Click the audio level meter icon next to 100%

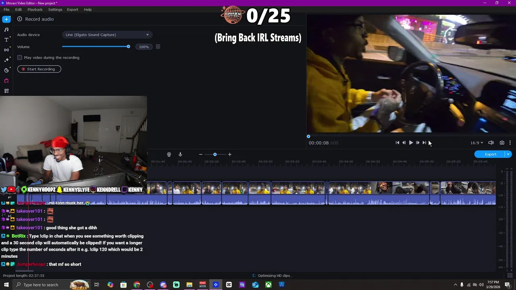[158, 47]
